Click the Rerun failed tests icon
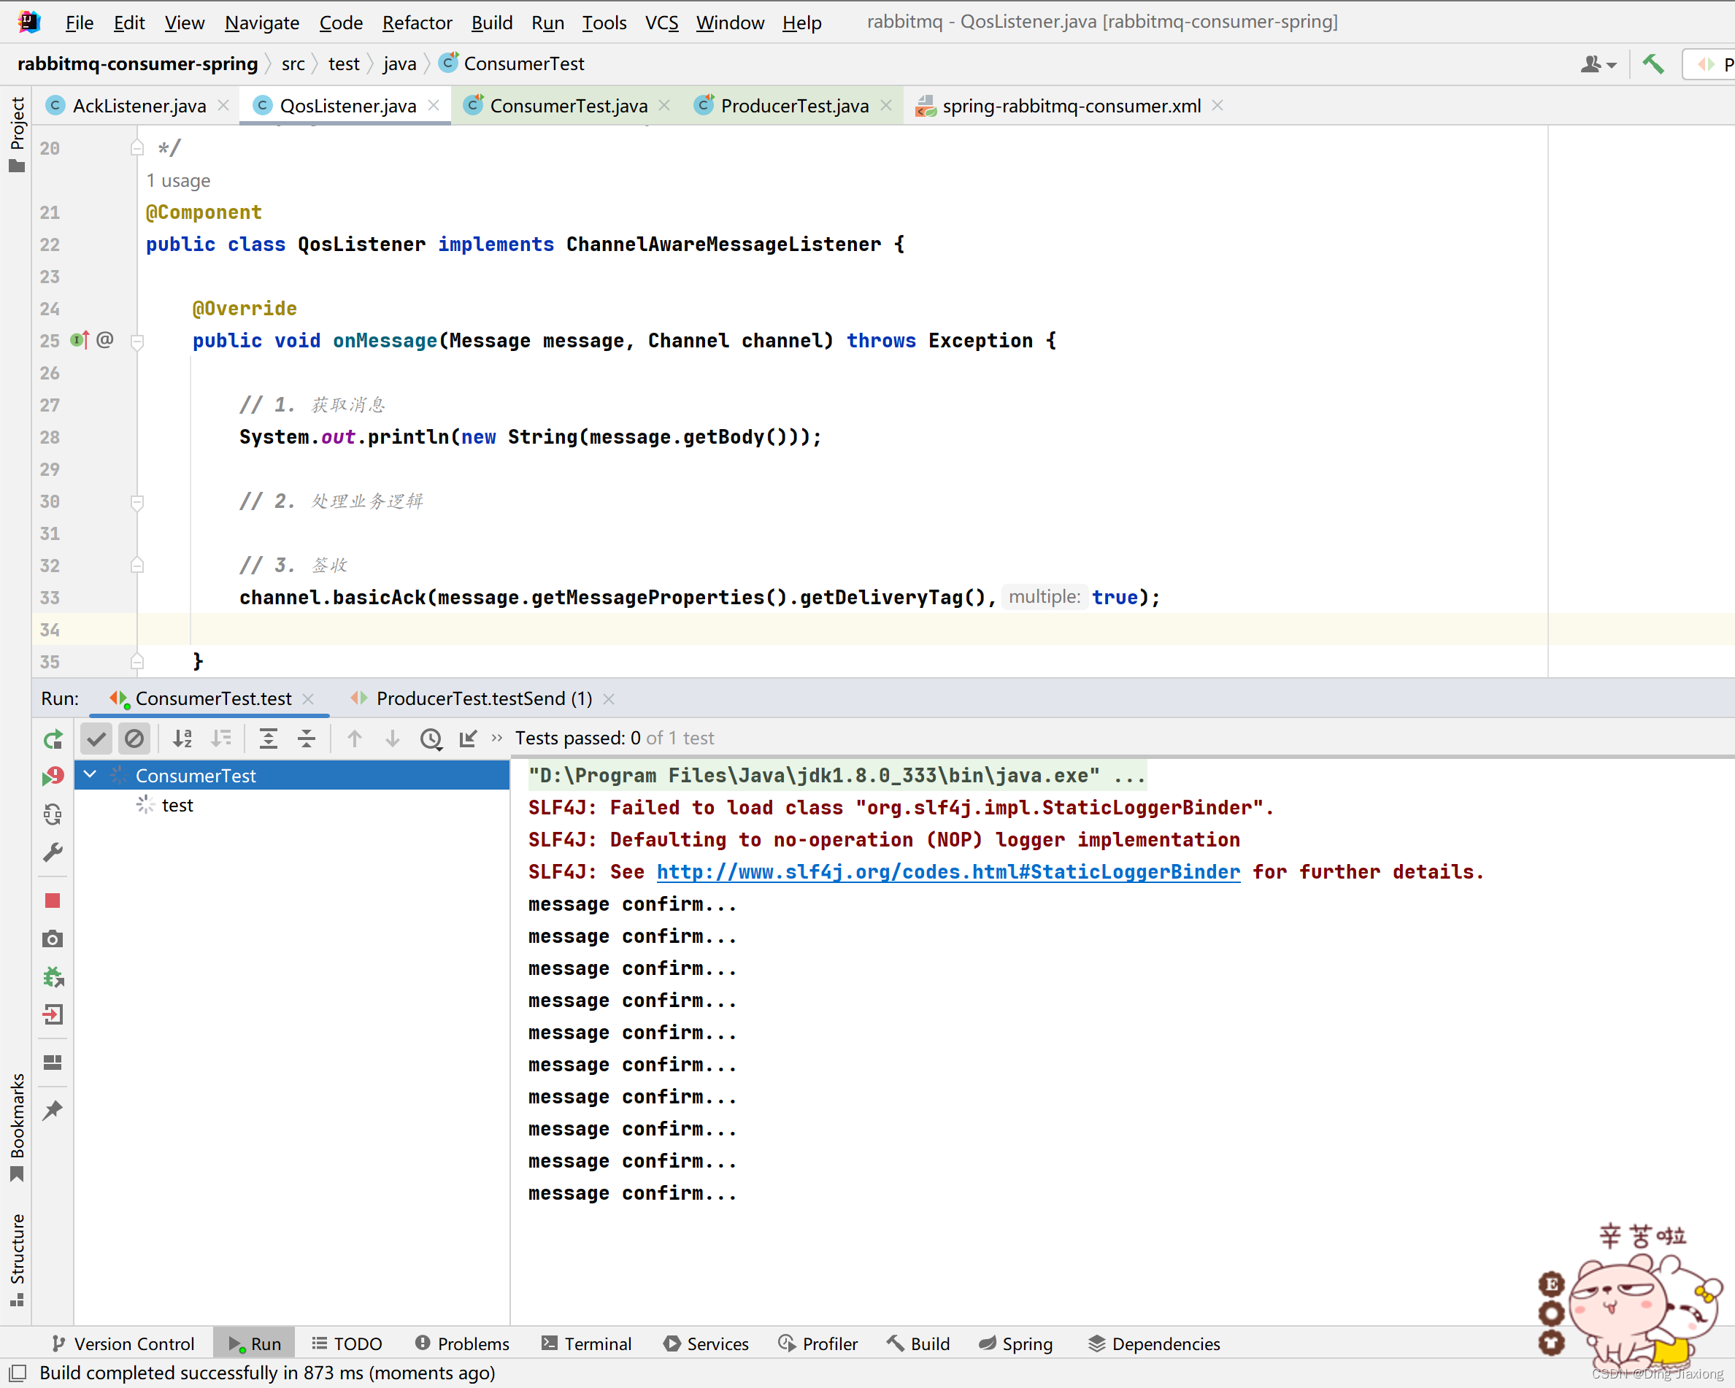The height and width of the screenshot is (1388, 1735). [x=53, y=776]
